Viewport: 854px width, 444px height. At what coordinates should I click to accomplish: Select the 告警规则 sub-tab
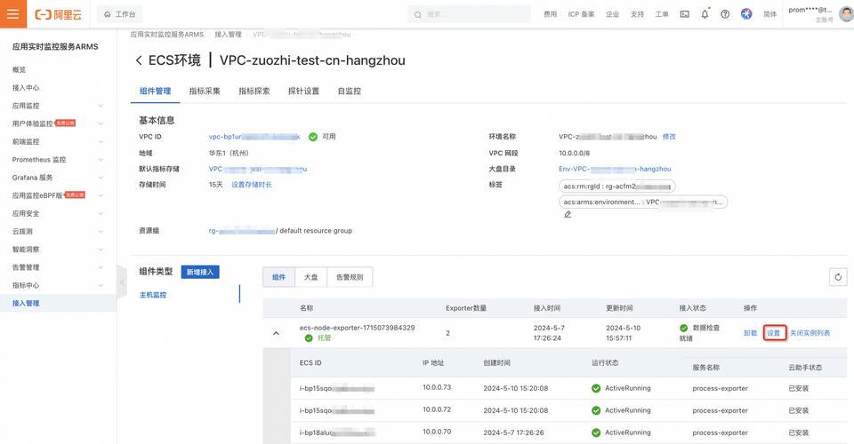coord(350,277)
